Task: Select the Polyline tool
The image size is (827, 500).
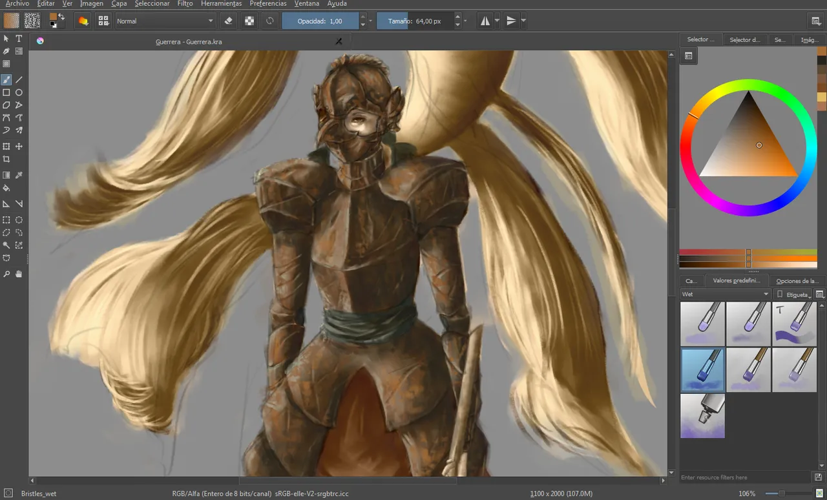Action: click(x=19, y=105)
